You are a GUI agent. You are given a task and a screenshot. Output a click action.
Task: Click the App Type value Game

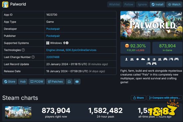(50, 22)
